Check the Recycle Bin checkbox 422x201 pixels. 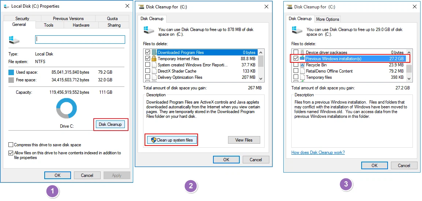(296, 65)
